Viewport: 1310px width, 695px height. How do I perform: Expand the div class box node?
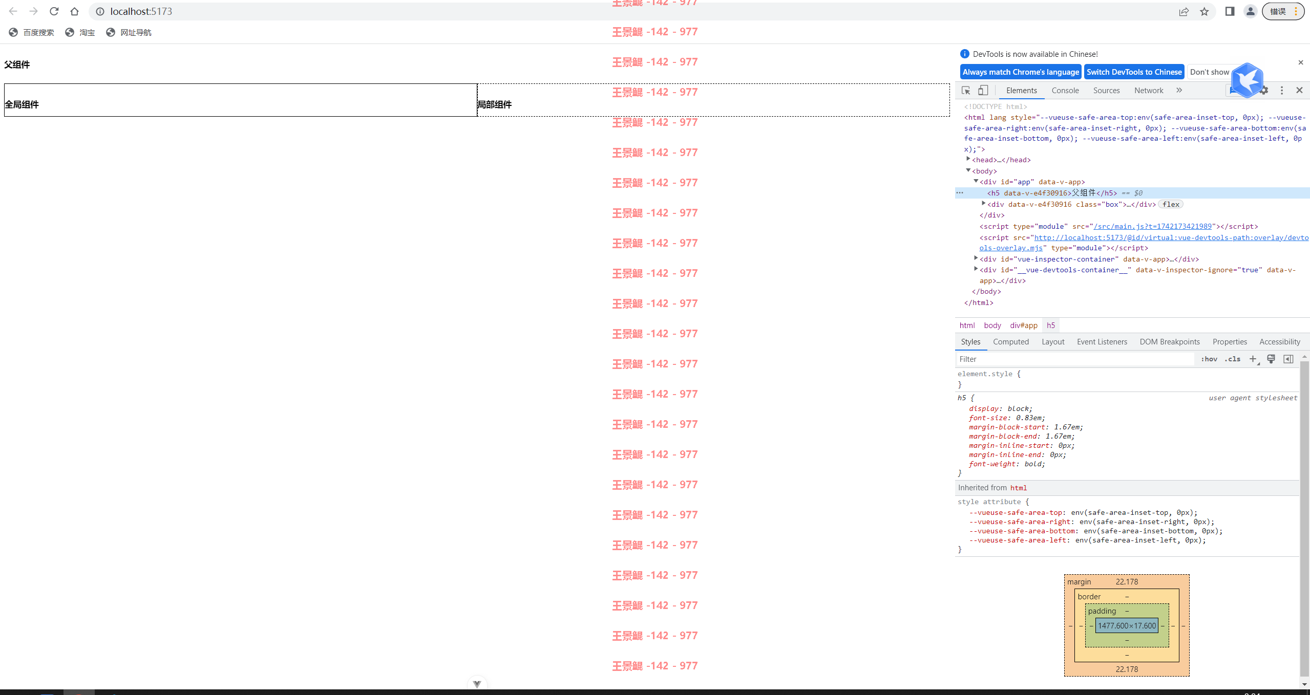click(984, 203)
